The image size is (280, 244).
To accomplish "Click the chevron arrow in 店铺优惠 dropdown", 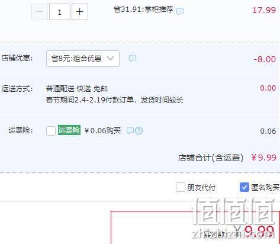I will pyautogui.click(x=111, y=59).
